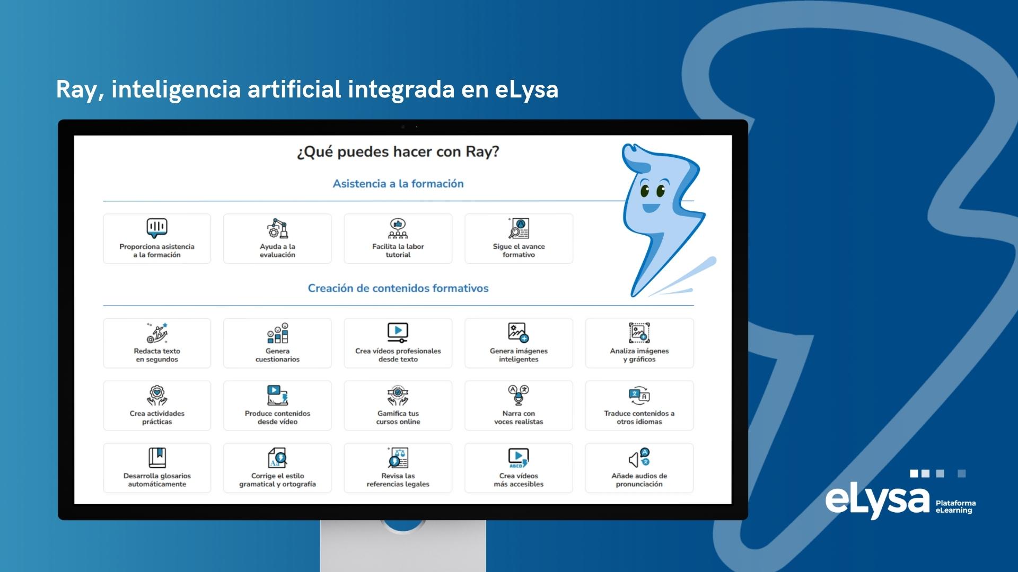Click the 'Analiza imágenes y gráficos' icon
This screenshot has height=572, width=1018.
[639, 333]
